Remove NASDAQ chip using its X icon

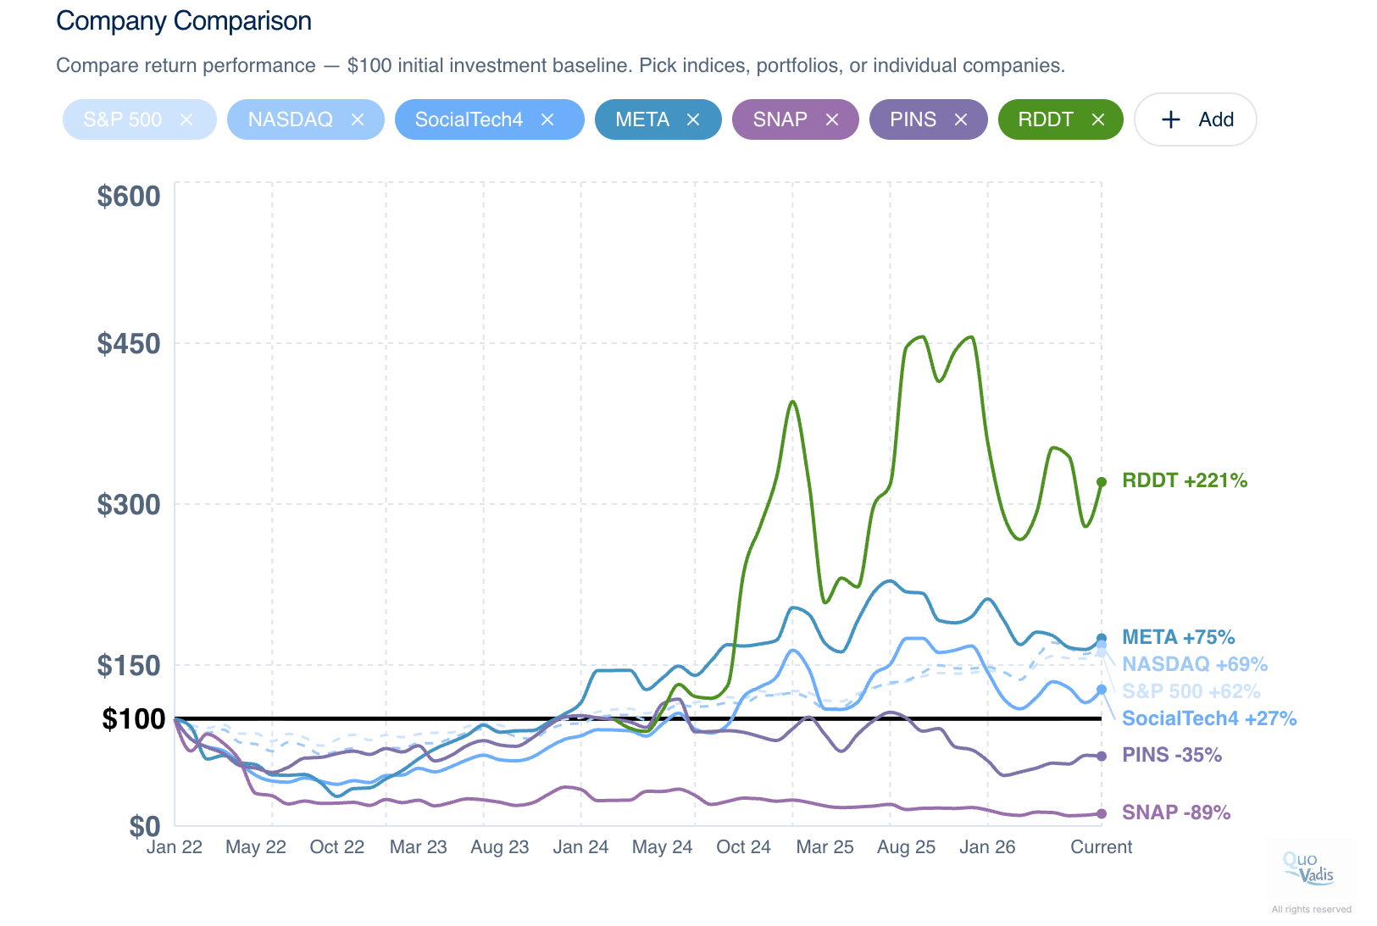point(358,119)
